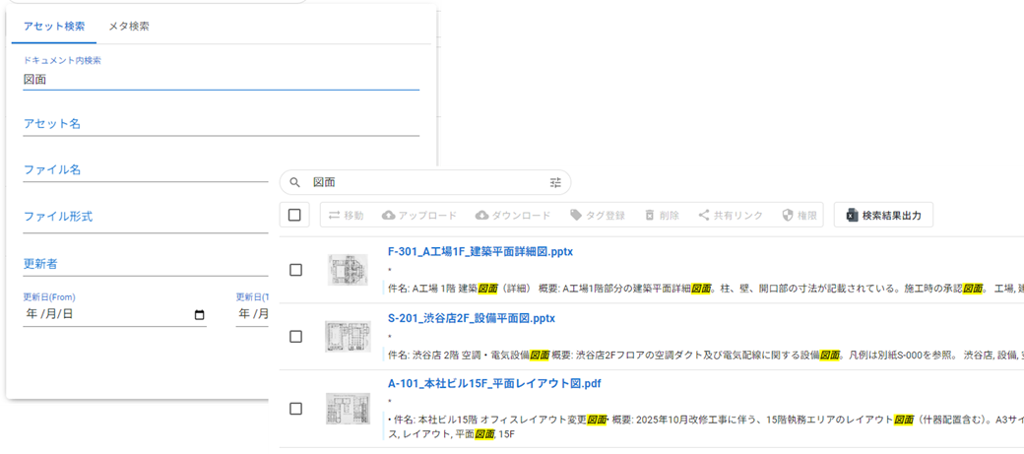
Task: Click the Download (ダウンロード) cloud icon
Action: click(x=481, y=215)
